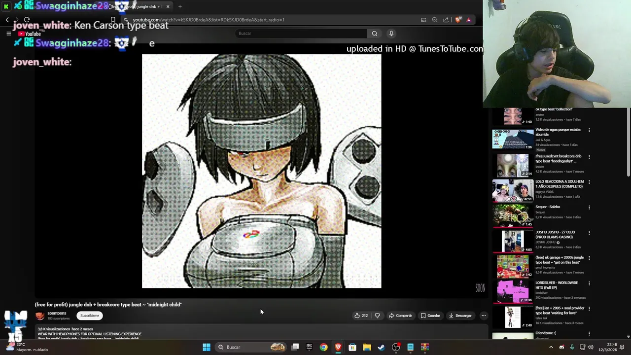The image size is (631, 355).
Task: Download the video with Descargar
Action: (460, 316)
